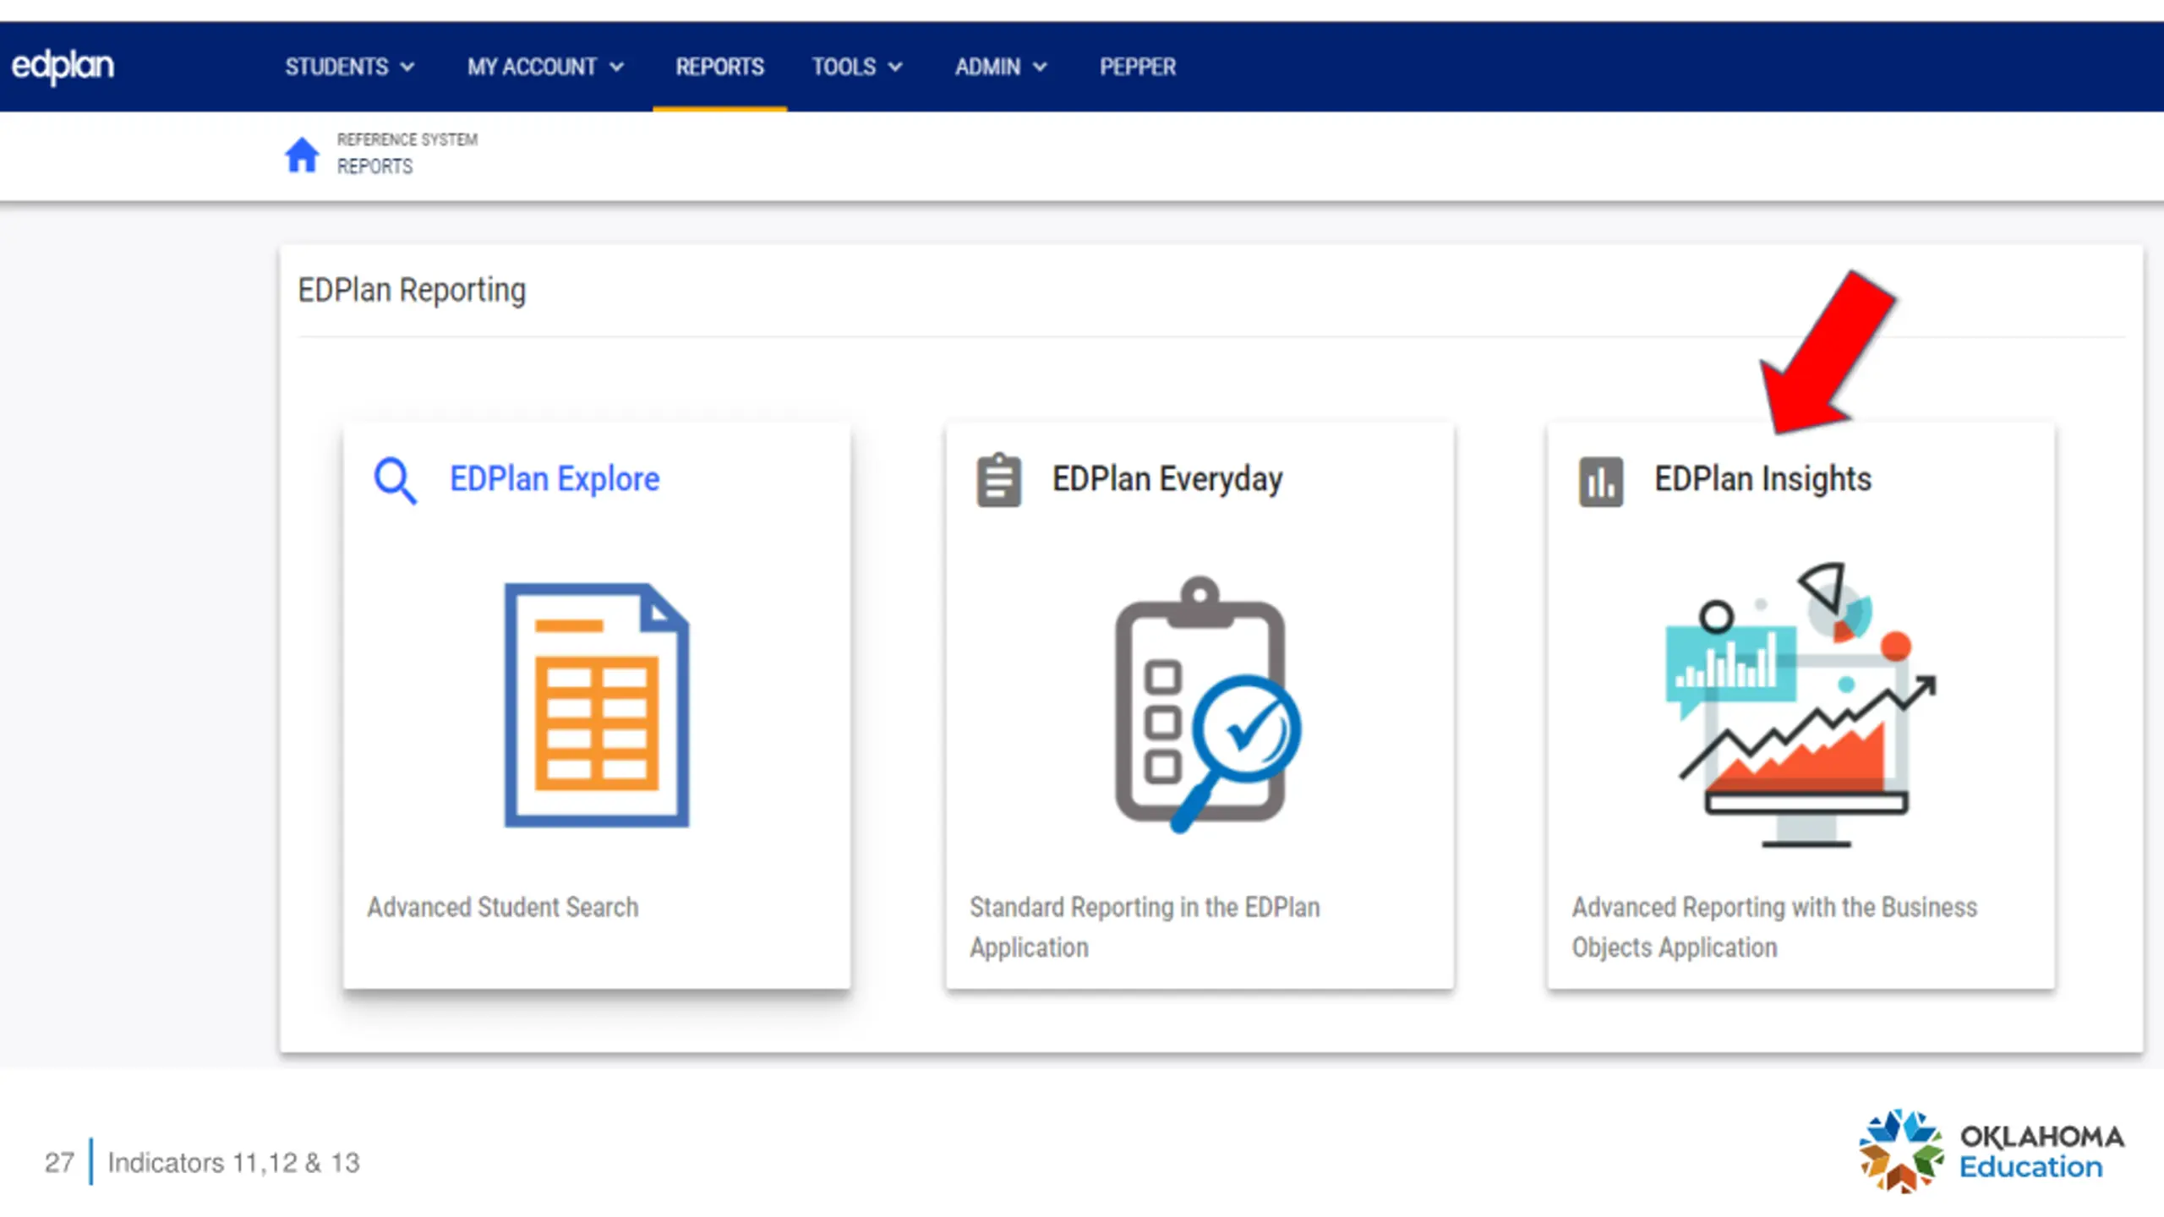Open the clipboard checklist magnifier illustration

point(1208,705)
